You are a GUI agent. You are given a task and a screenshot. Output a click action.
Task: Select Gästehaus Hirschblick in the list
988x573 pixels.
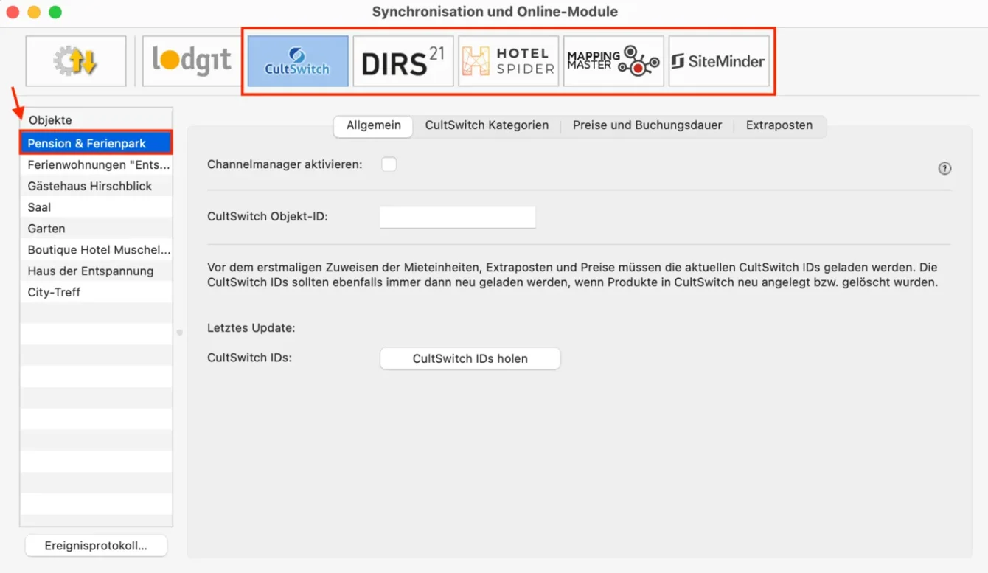(x=96, y=186)
